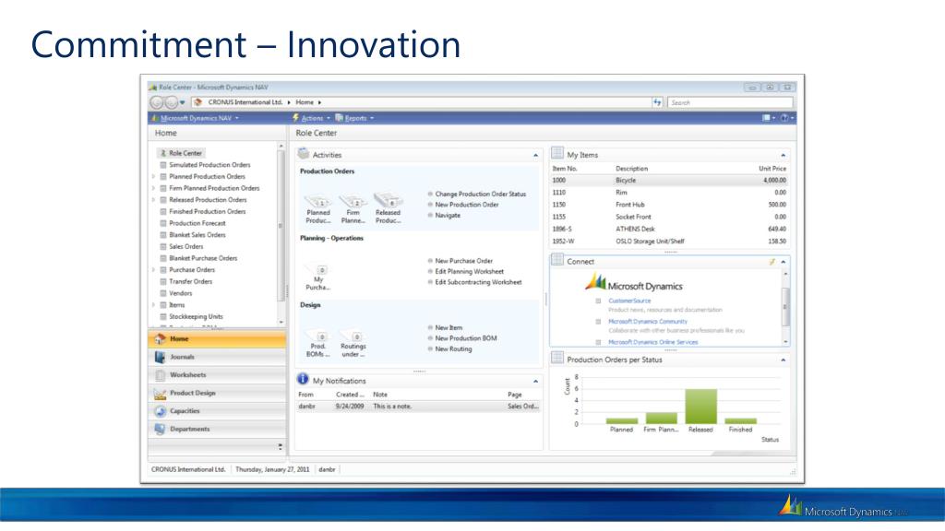Collapse Production Orders per Status part
This screenshot has height=531, width=945.
(x=783, y=360)
